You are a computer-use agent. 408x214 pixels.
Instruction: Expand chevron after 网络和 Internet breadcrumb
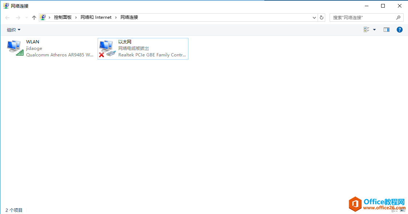pos(116,17)
